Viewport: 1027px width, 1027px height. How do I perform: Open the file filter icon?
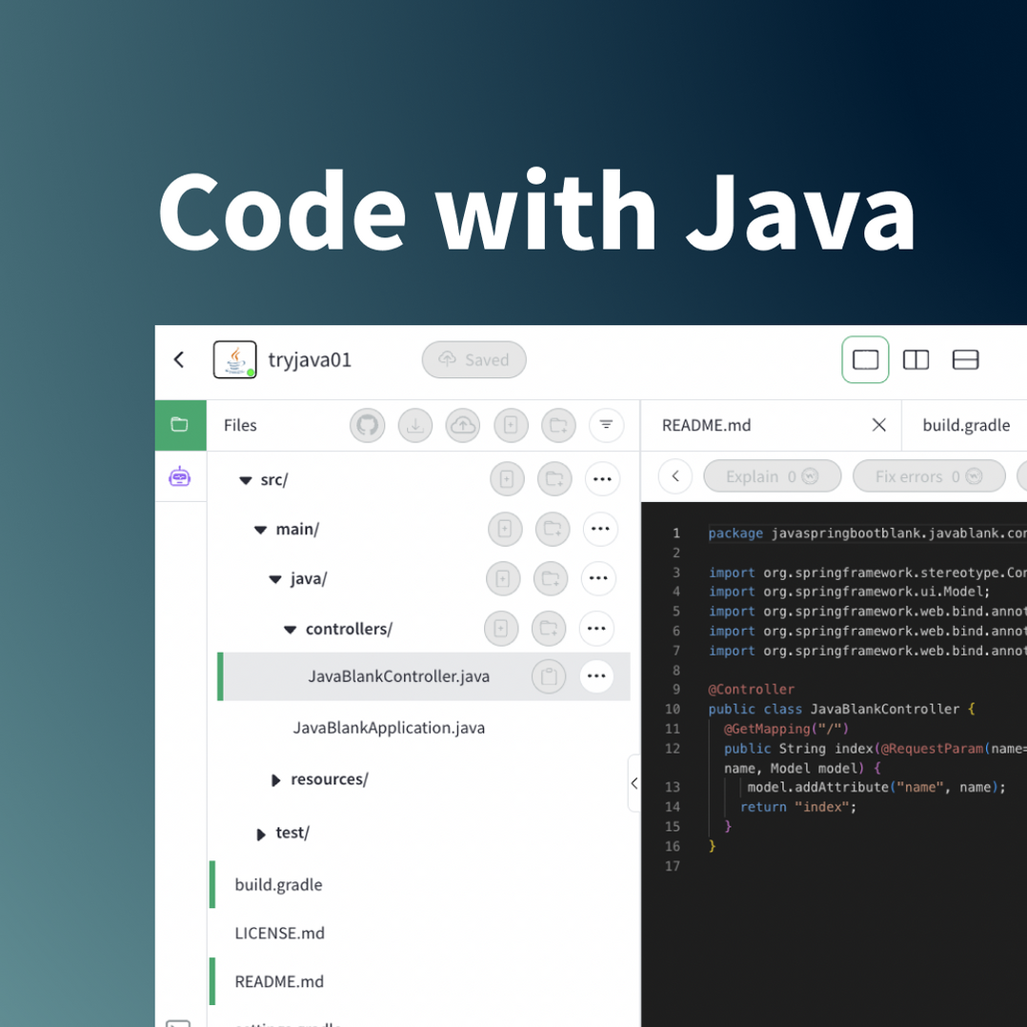coord(607,425)
